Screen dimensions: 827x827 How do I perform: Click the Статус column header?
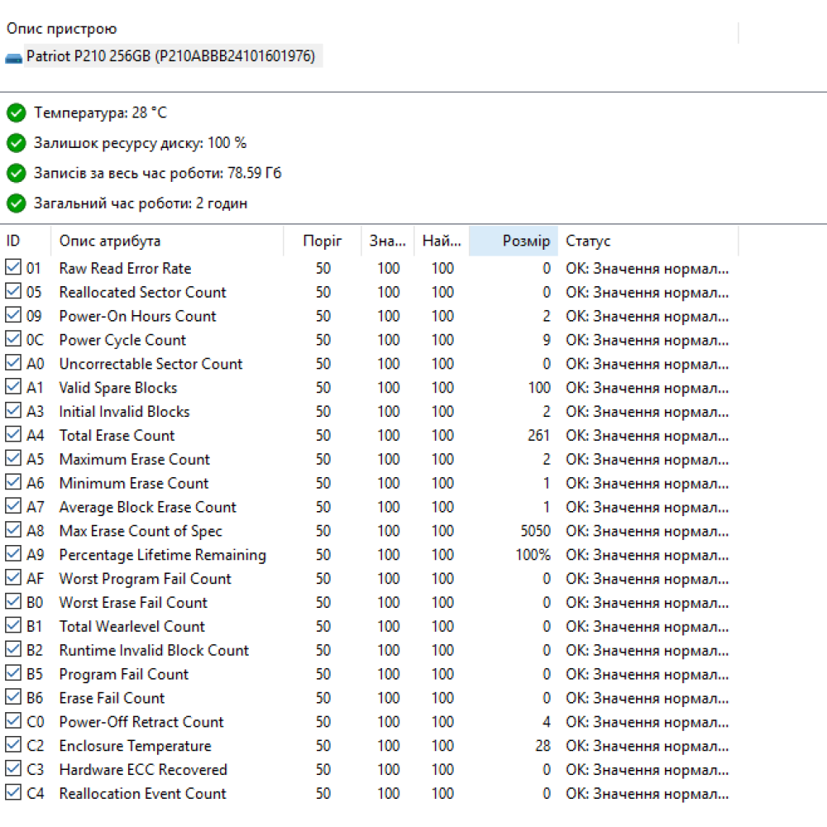[647, 241]
